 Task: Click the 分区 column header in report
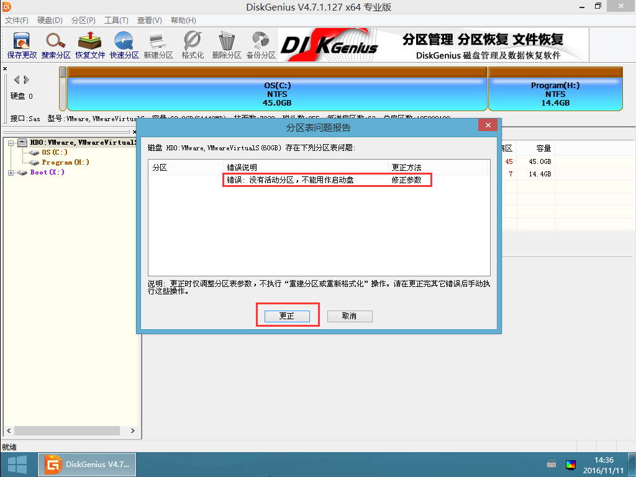(x=186, y=167)
